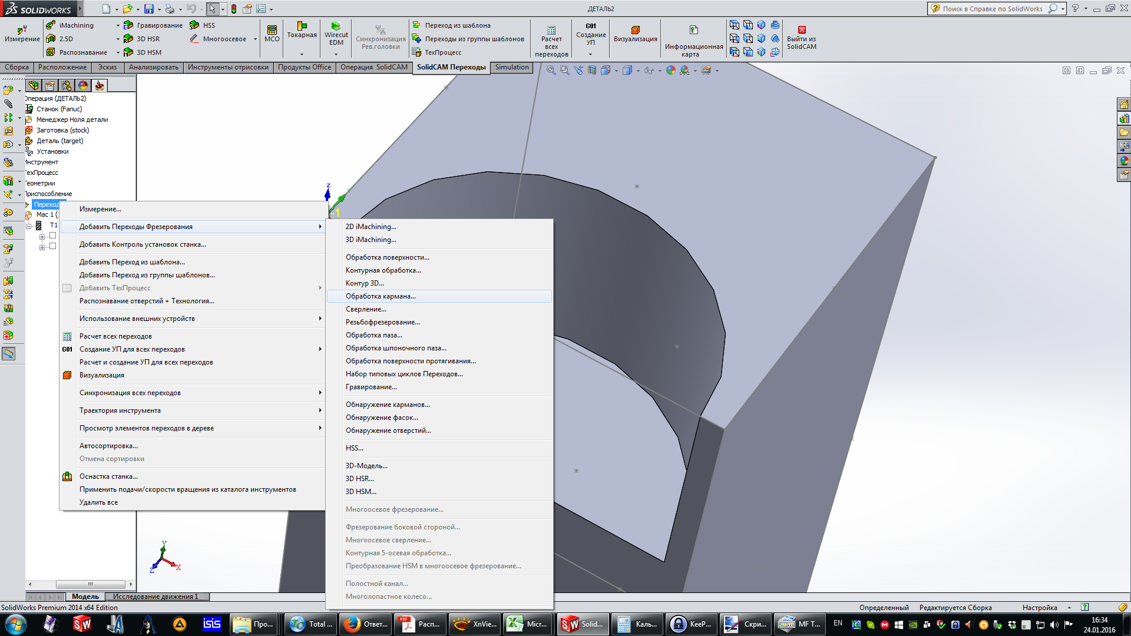The width and height of the screenshot is (1131, 636).
Task: Click the Information card (Информационная карта) icon
Action: tap(693, 31)
